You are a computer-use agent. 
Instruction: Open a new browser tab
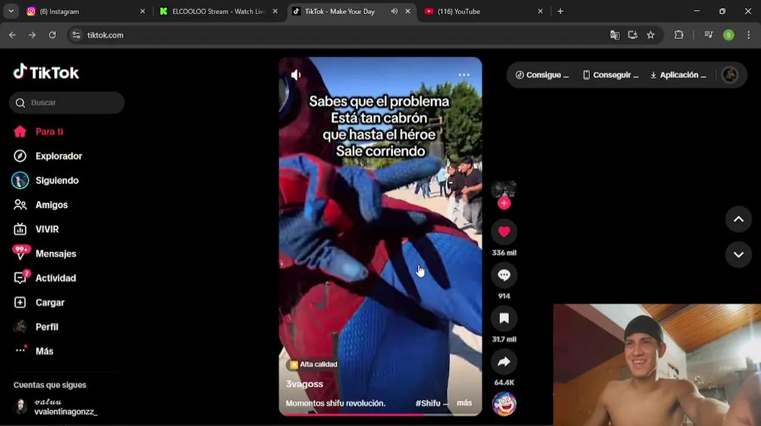coord(560,11)
